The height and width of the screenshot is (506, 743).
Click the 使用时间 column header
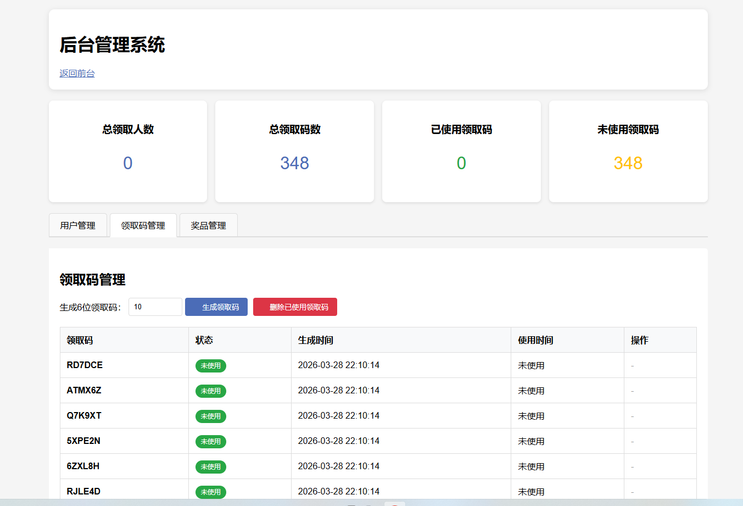point(535,340)
